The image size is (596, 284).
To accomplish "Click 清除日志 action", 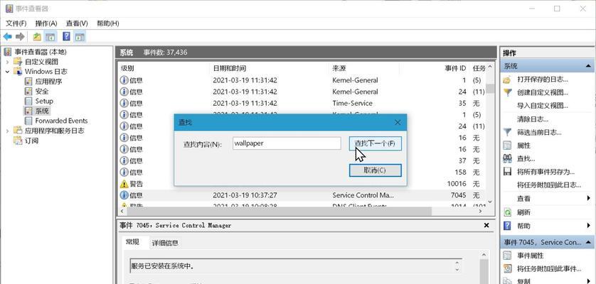I will point(533,119).
